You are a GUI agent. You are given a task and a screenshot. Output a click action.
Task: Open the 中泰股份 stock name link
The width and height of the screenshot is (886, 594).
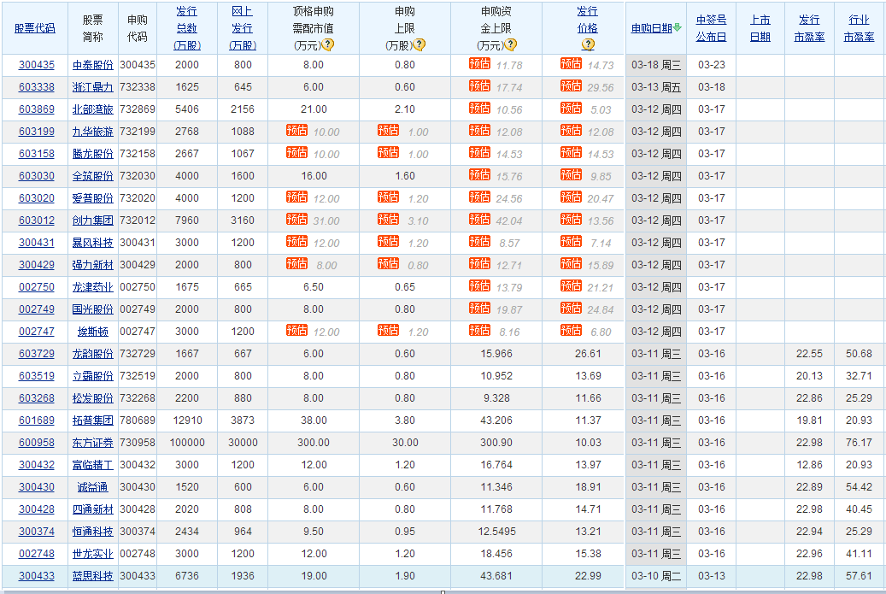(x=92, y=65)
